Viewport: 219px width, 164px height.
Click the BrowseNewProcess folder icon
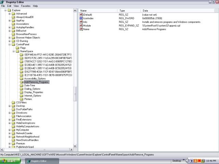point(13,34)
